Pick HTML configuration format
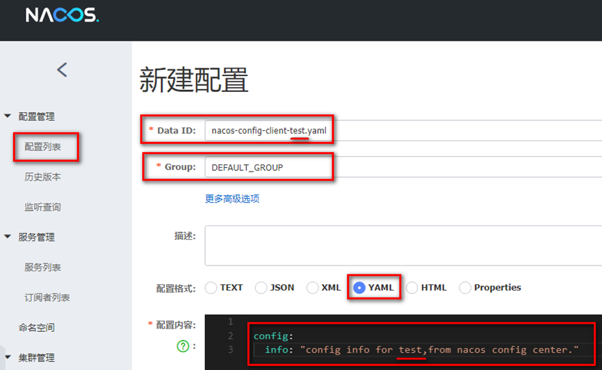Viewport: 602px width, 370px height. click(x=412, y=288)
